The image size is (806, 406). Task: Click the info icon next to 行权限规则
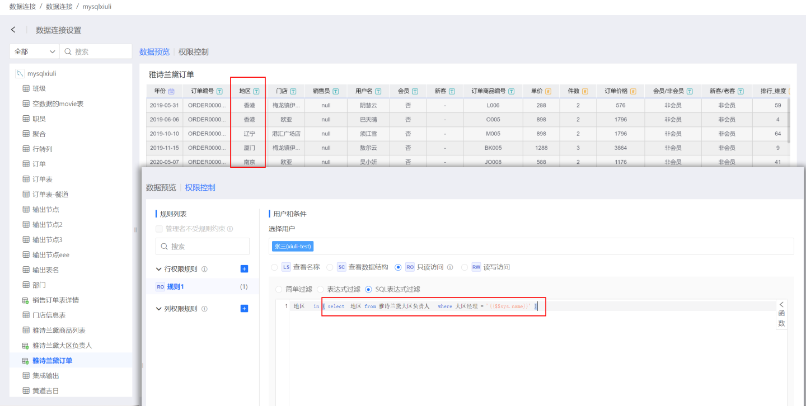204,270
